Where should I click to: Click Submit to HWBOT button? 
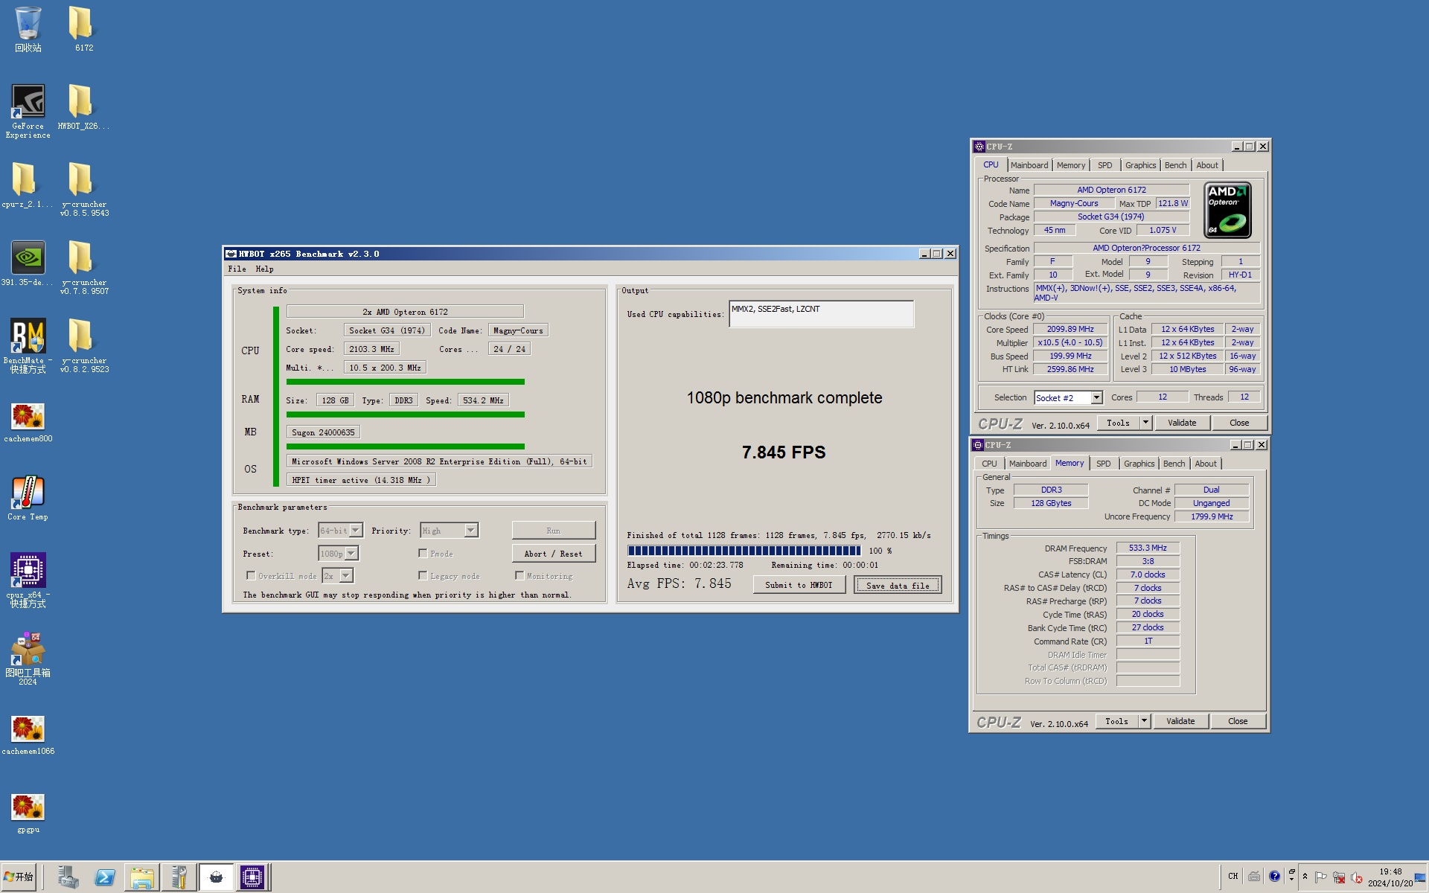(799, 585)
